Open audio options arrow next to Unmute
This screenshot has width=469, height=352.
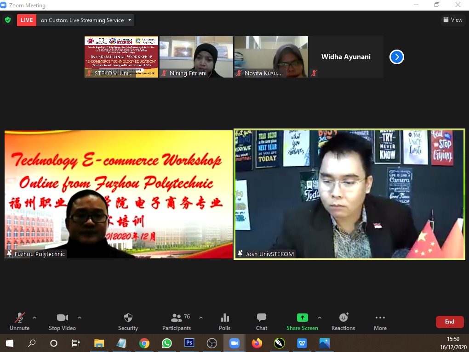[x=34, y=318]
